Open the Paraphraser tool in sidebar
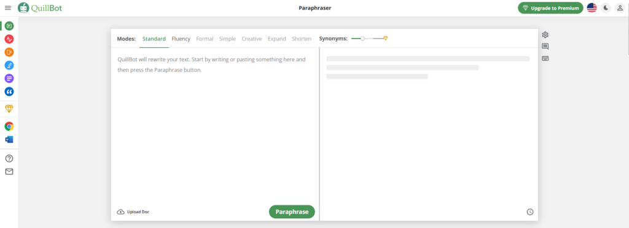Image resolution: width=629 pixels, height=228 pixels. 9,26
